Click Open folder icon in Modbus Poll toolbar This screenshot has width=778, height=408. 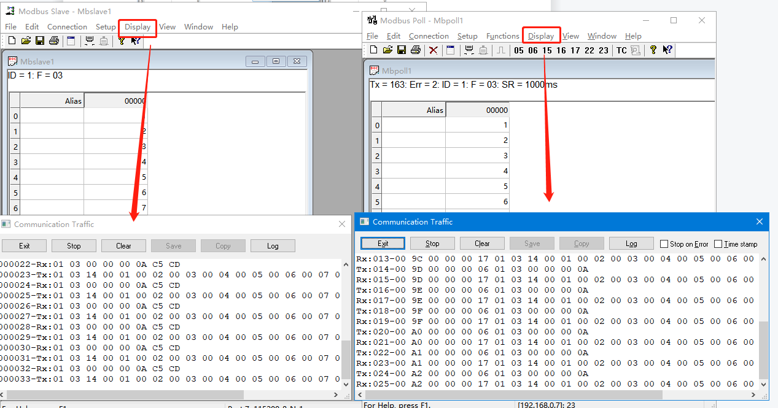click(387, 50)
